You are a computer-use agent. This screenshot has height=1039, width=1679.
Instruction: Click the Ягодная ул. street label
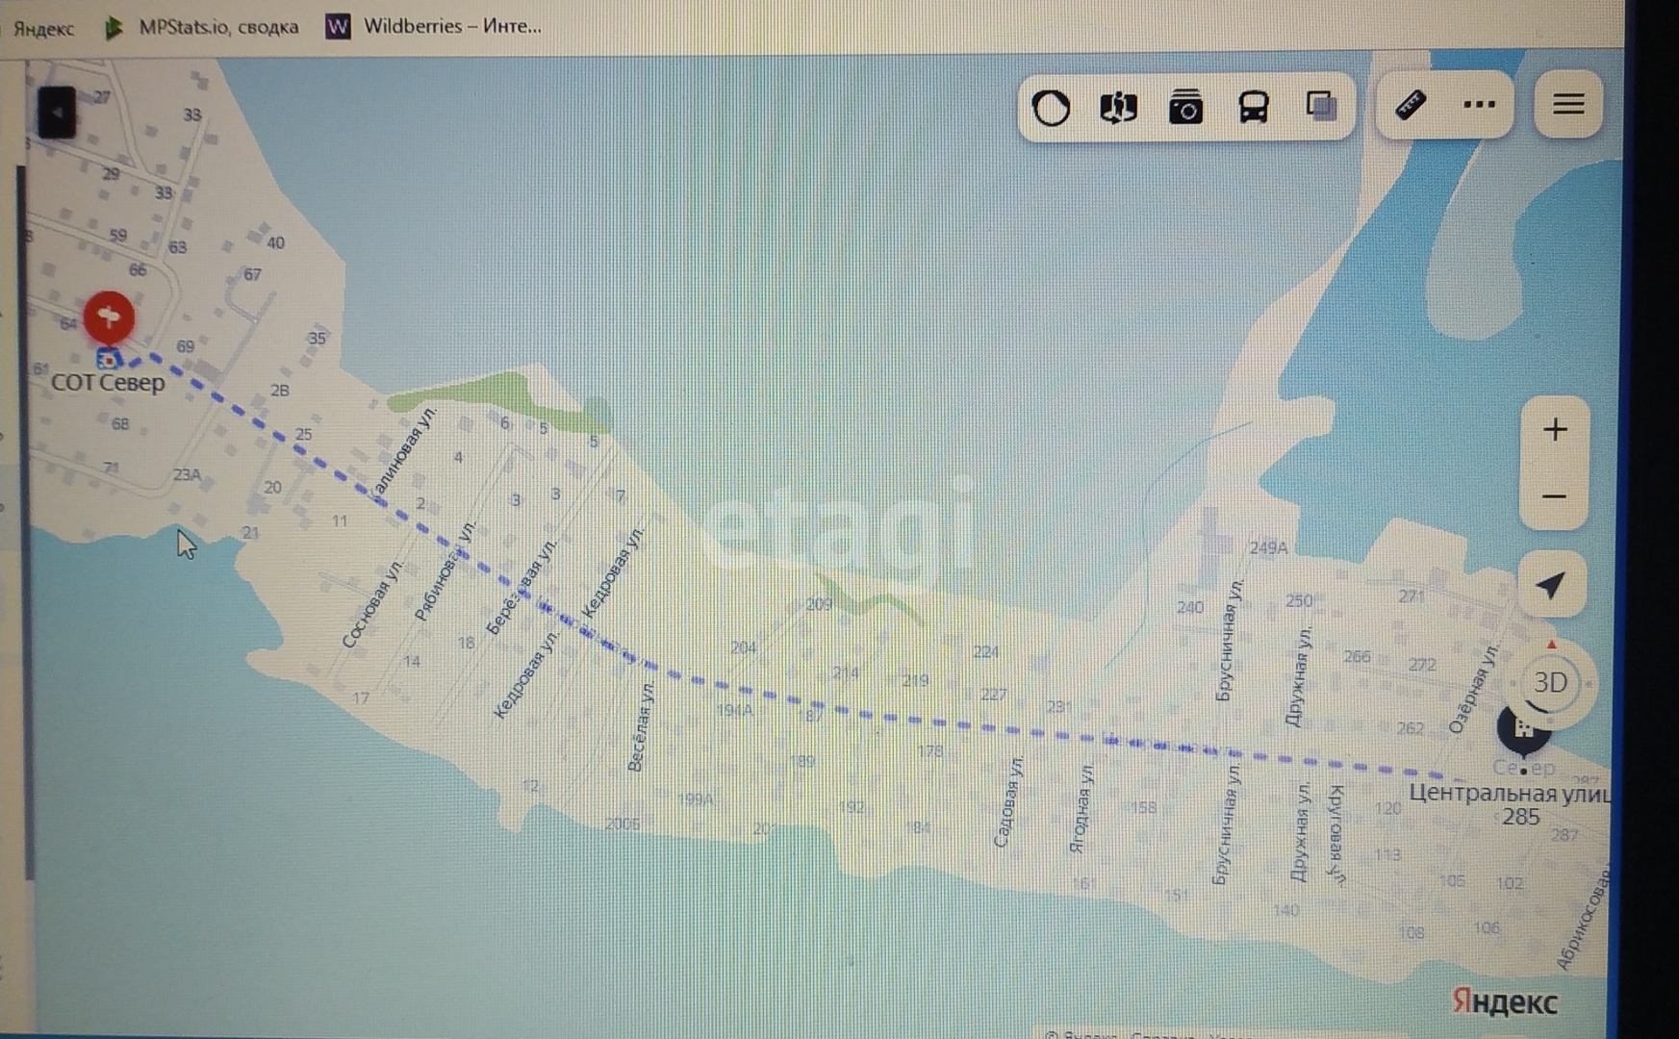tap(1081, 808)
